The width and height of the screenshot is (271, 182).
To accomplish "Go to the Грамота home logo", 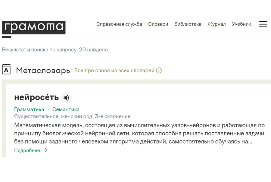I will click(x=34, y=28).
